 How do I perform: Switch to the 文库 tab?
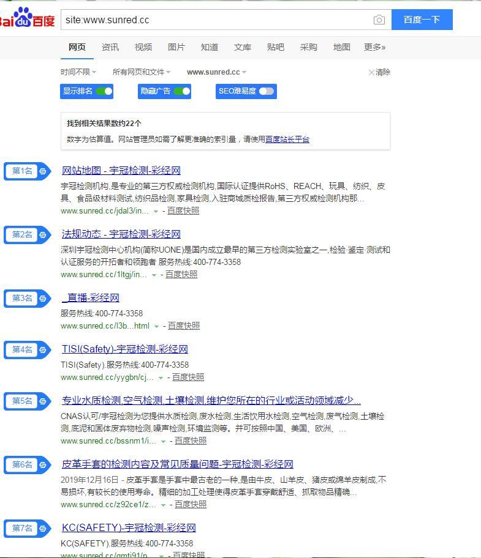point(243,47)
